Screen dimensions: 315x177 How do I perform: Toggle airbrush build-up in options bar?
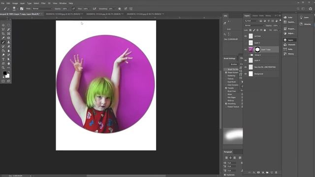coord(94,9)
